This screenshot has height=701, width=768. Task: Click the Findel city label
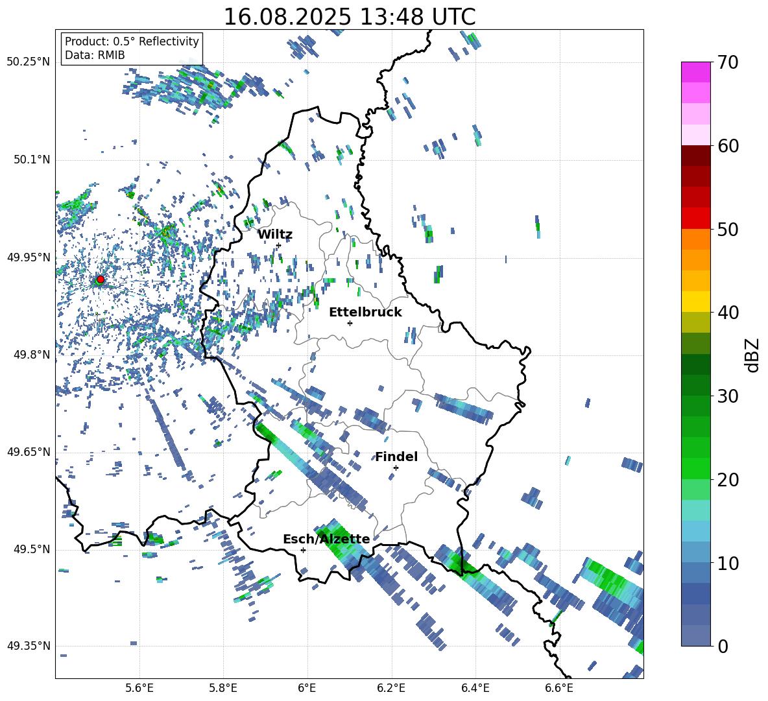tap(396, 457)
